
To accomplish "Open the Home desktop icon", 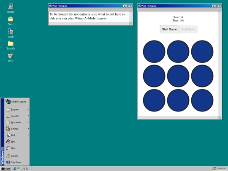I will 11,8.
